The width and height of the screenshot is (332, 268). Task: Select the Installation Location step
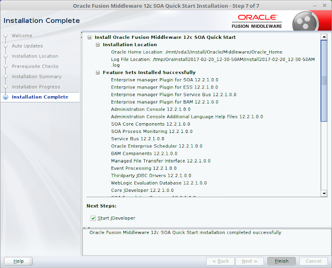(x=35, y=56)
